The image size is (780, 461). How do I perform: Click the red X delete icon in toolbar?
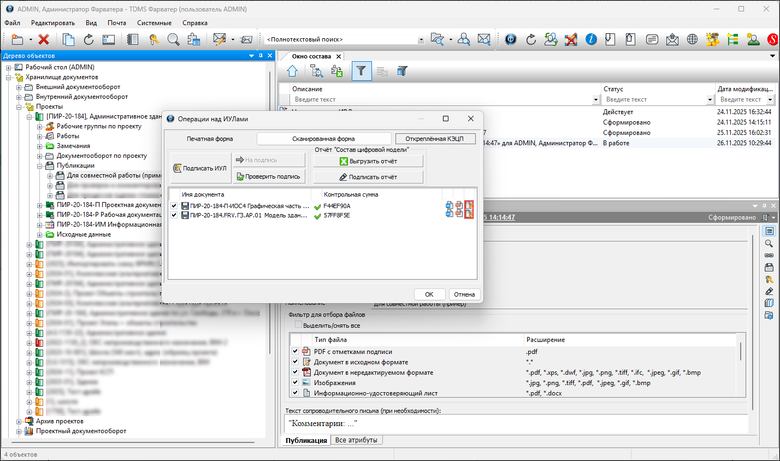click(44, 39)
